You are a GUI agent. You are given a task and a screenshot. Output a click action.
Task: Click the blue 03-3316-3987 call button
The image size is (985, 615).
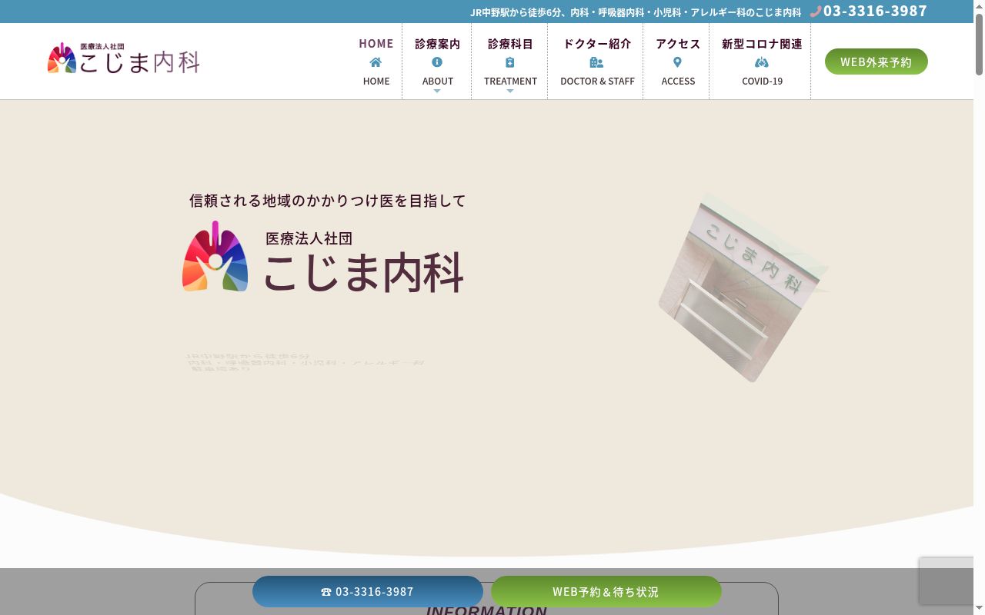pos(368,592)
